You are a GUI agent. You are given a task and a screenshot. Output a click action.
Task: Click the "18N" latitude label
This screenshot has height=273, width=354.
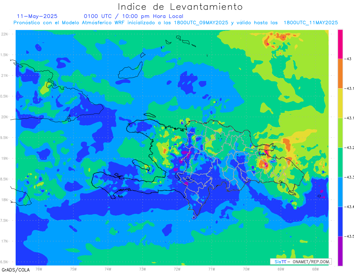tap(4, 200)
